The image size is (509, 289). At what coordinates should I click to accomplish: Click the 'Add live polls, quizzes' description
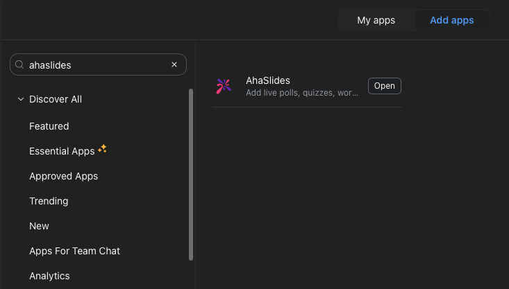pyautogui.click(x=302, y=93)
